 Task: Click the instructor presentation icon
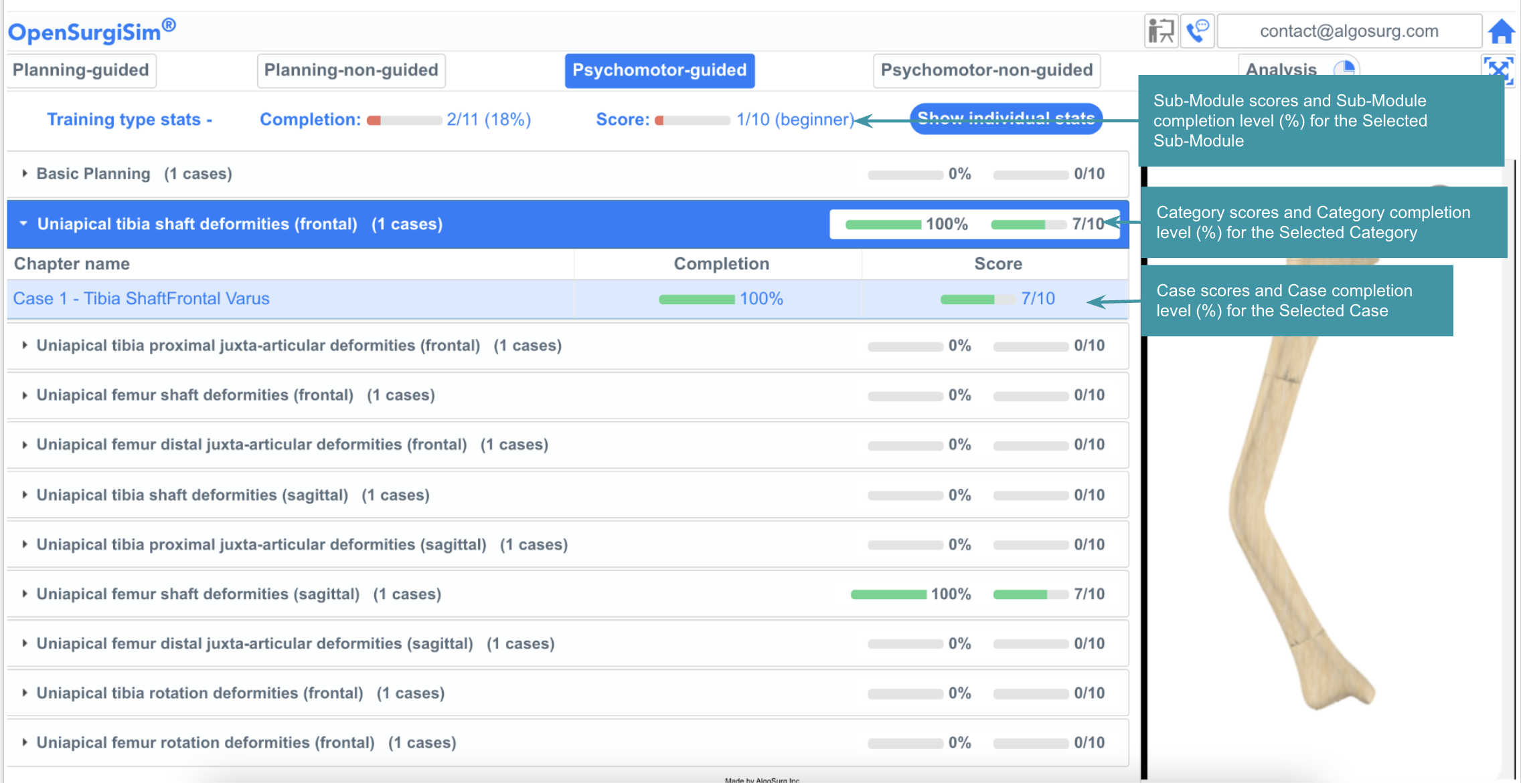1160,31
